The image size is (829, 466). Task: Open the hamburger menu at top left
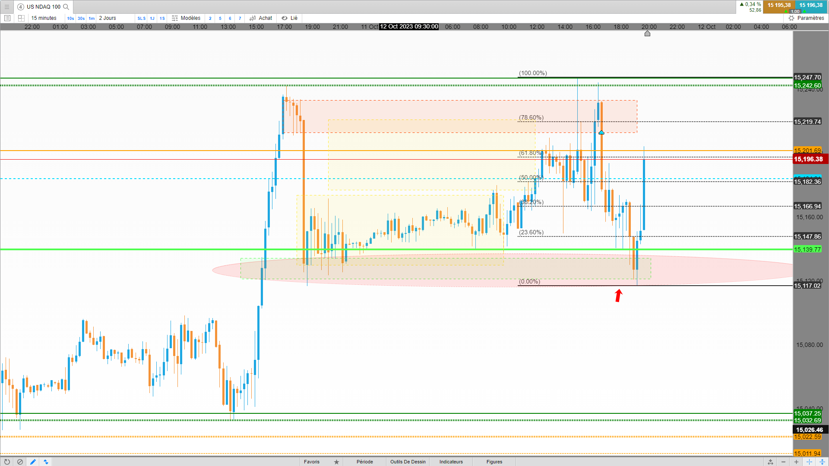6,6
